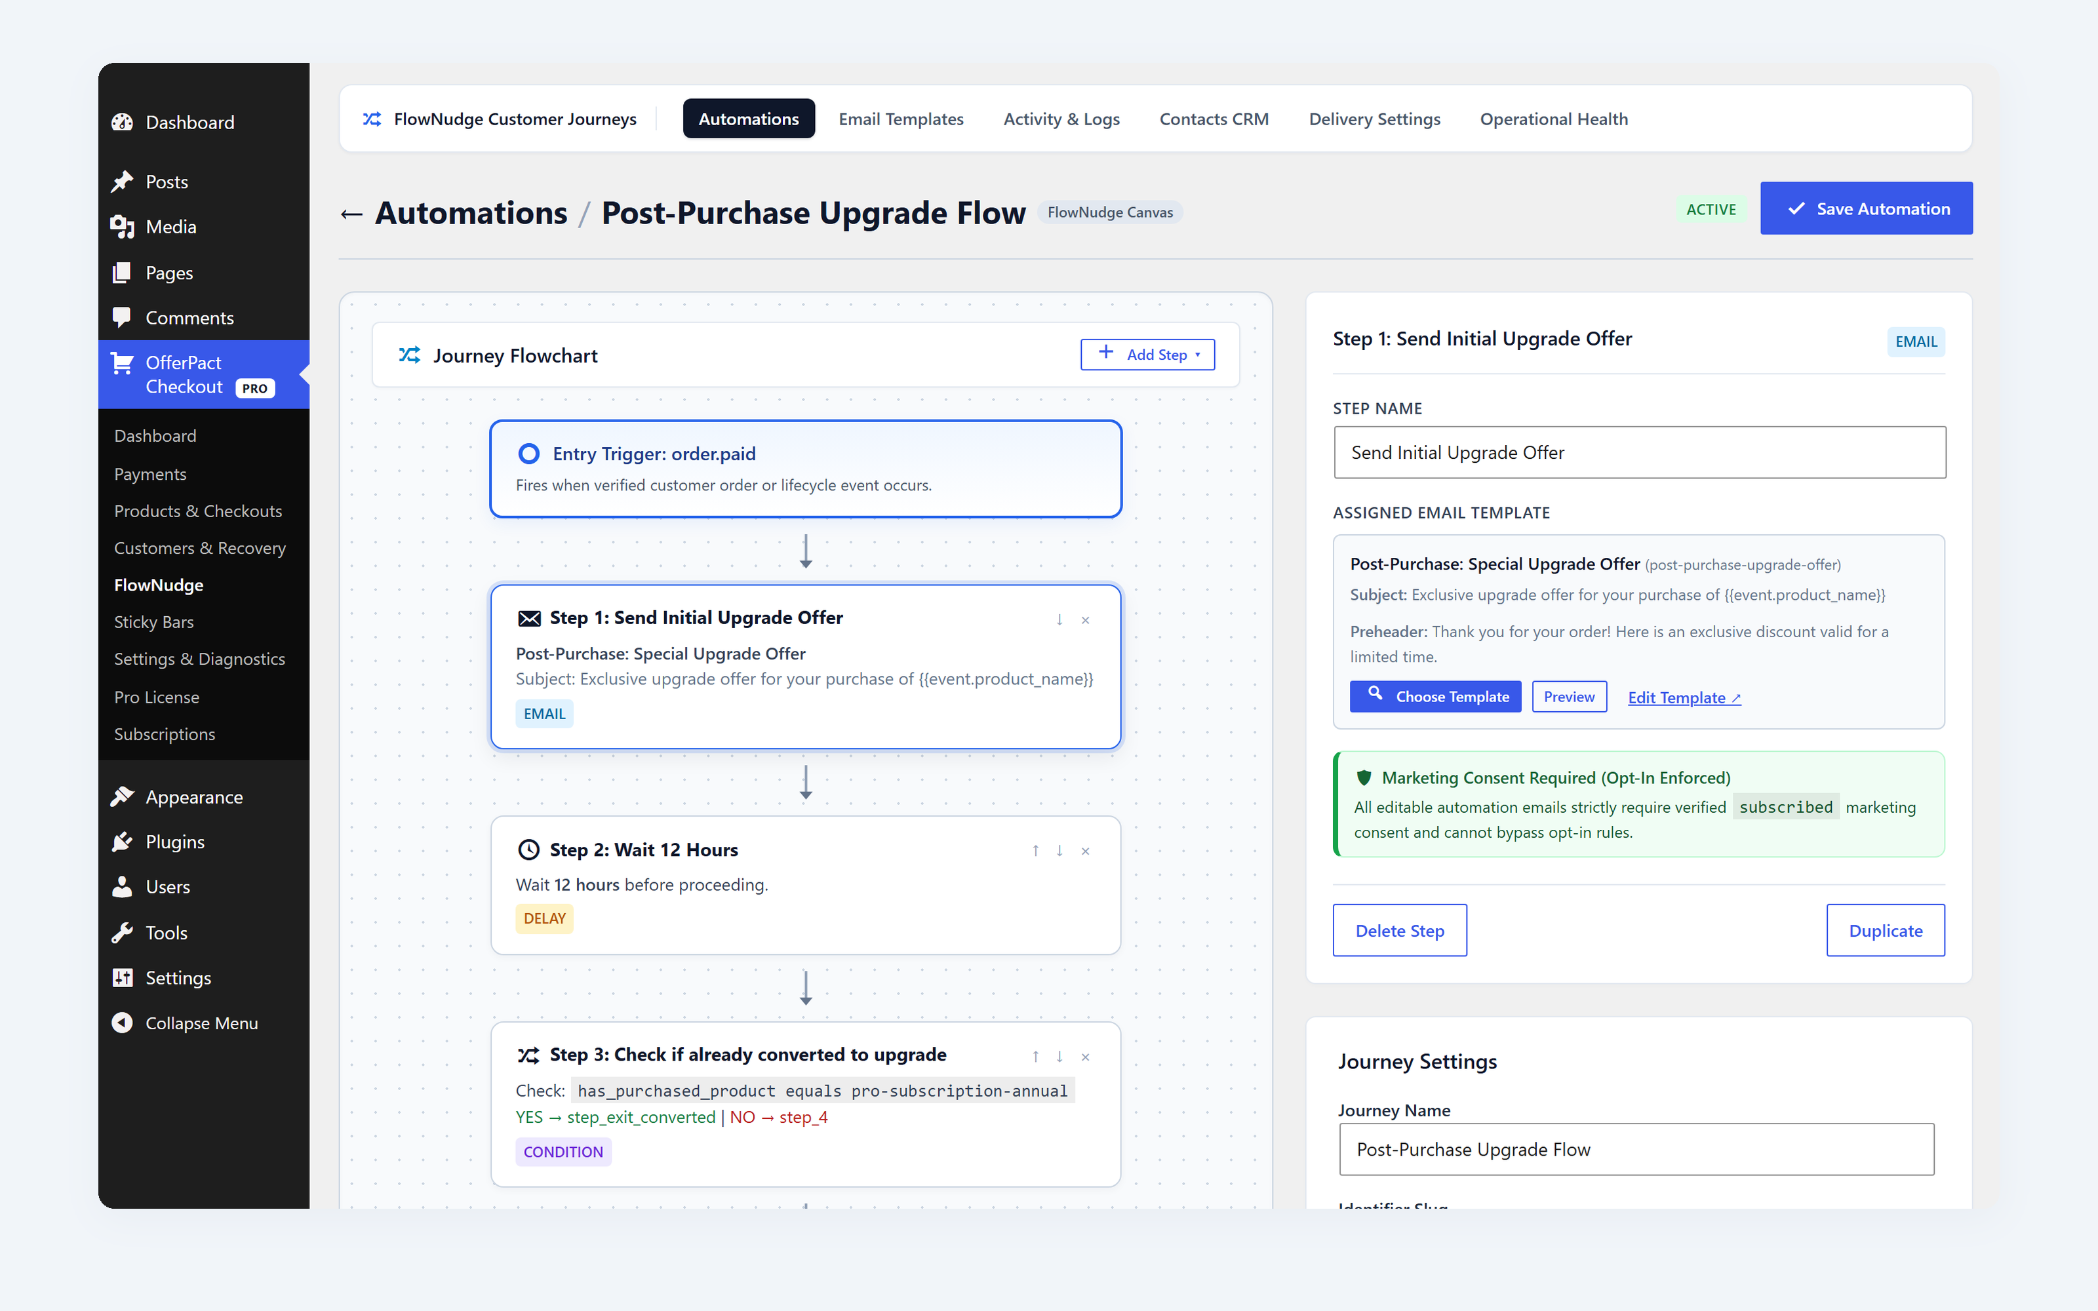Screen dimensions: 2098x1311
Task: Select the Entry Trigger order.paid card
Action: point(805,469)
